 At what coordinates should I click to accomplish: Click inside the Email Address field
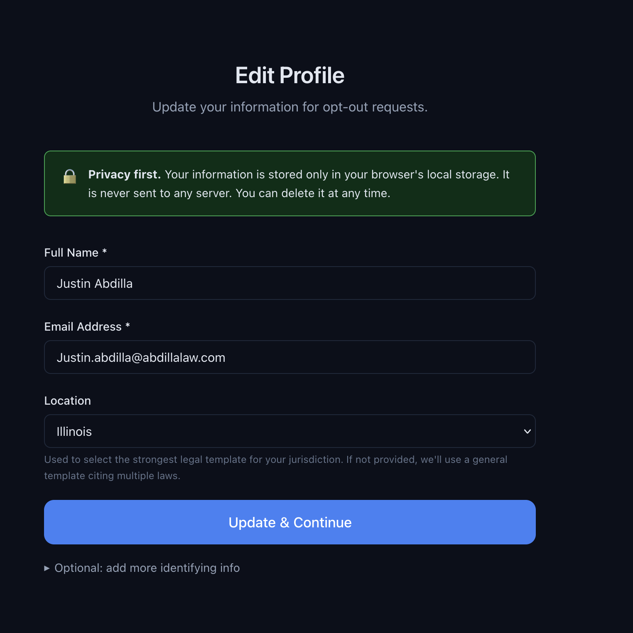coord(290,357)
